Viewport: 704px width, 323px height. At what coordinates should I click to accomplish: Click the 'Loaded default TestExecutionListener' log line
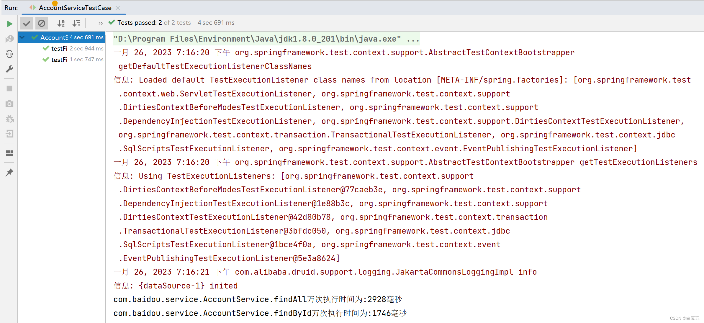point(402,80)
